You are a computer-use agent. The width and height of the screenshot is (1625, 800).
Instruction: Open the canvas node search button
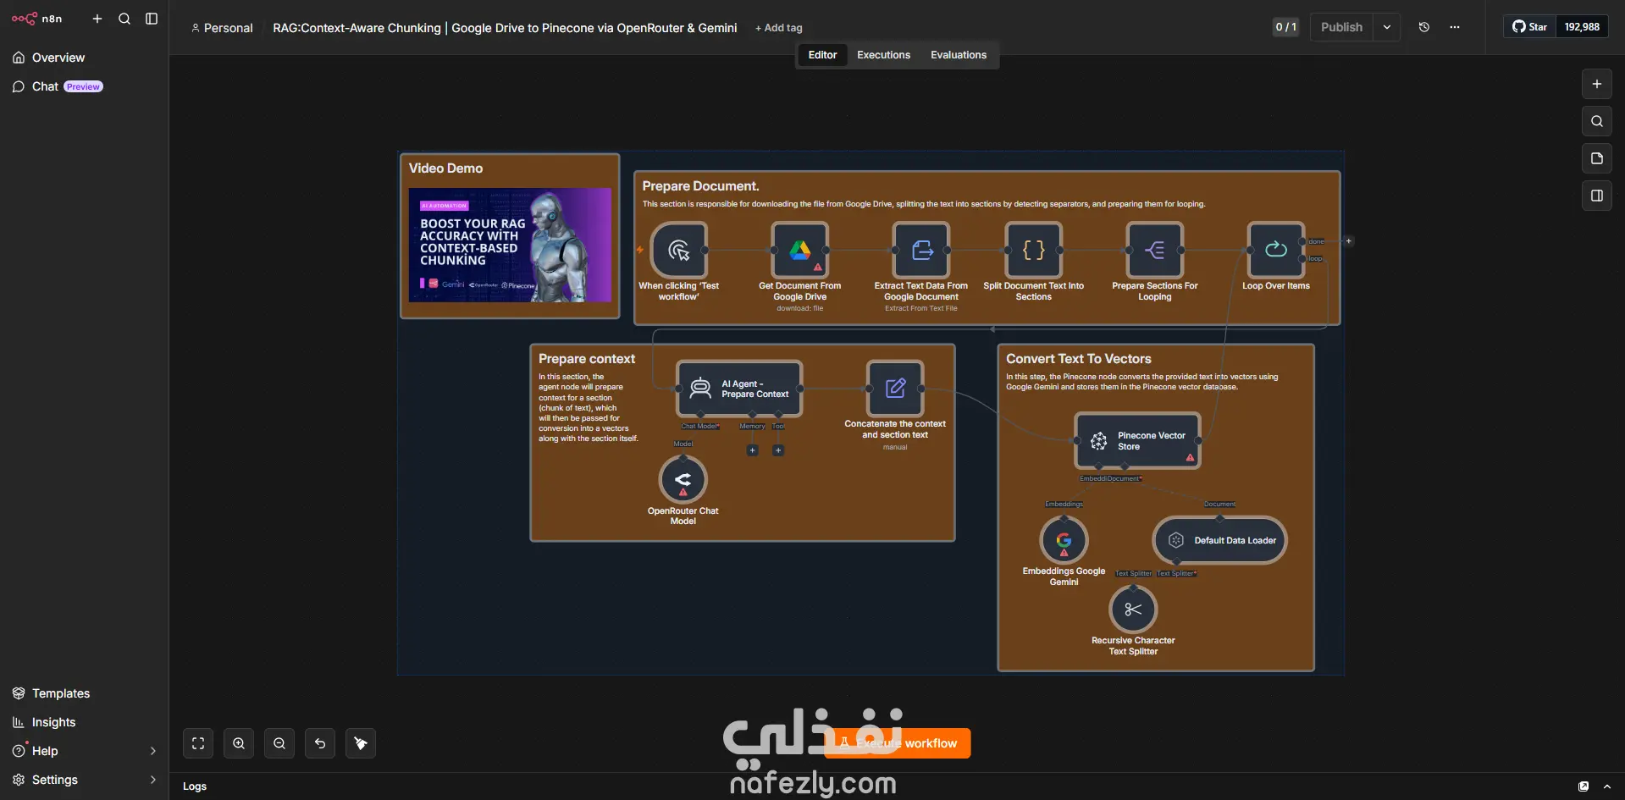pyautogui.click(x=1597, y=121)
